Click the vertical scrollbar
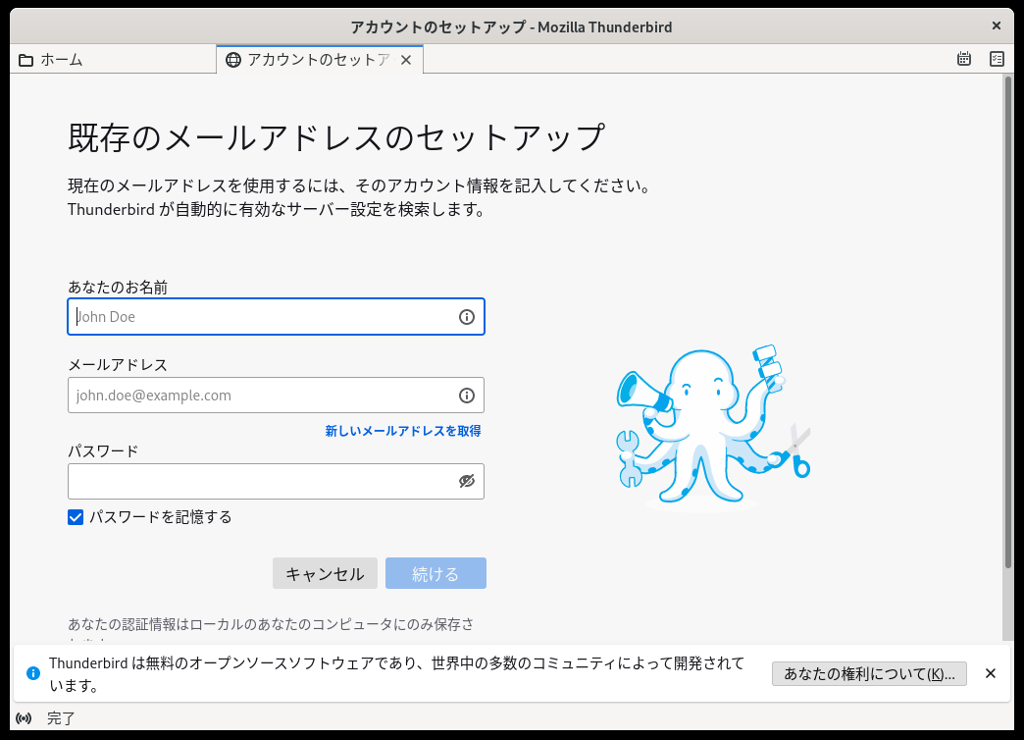The image size is (1024, 740). point(1008,322)
